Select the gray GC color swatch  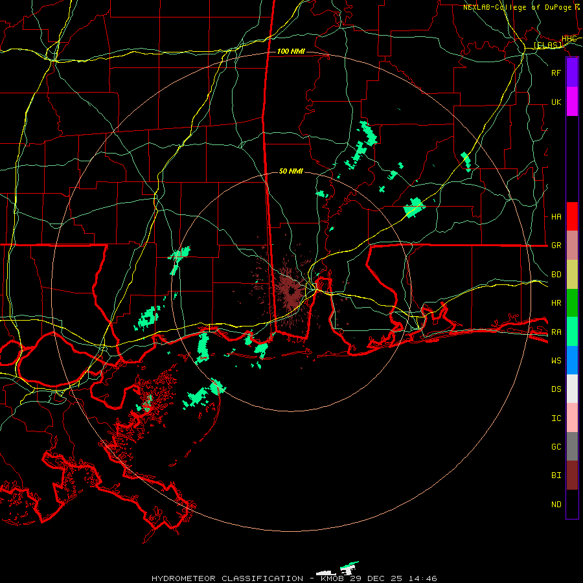(x=572, y=446)
